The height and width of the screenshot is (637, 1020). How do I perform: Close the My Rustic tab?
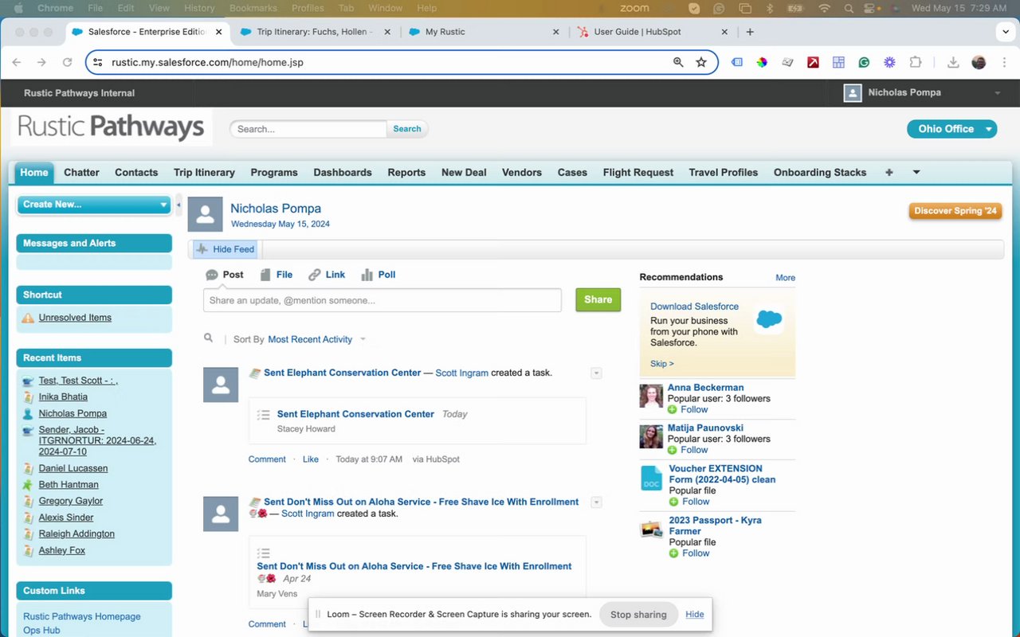tap(556, 32)
